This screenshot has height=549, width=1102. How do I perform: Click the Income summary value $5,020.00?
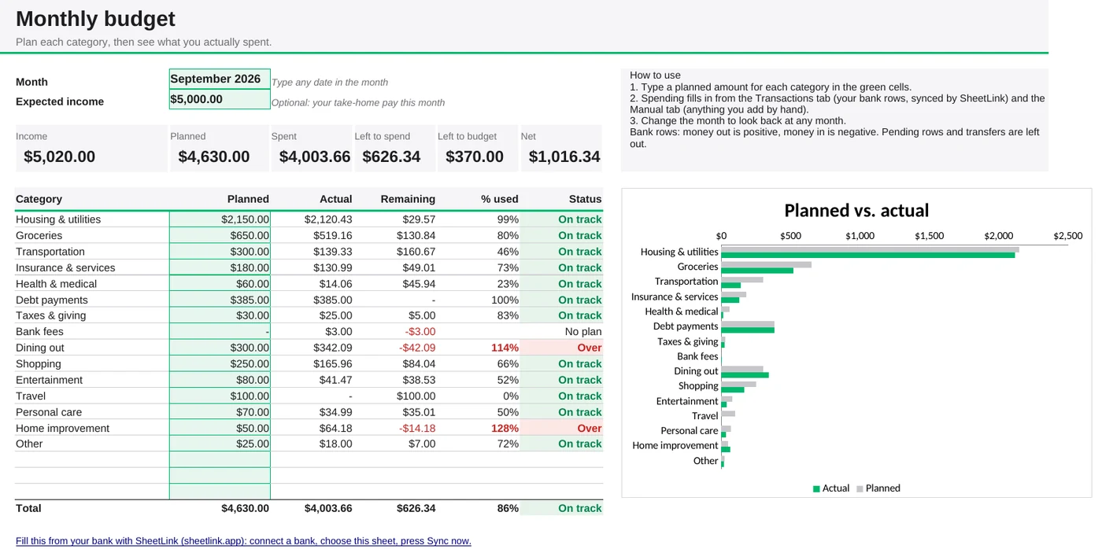coord(60,157)
